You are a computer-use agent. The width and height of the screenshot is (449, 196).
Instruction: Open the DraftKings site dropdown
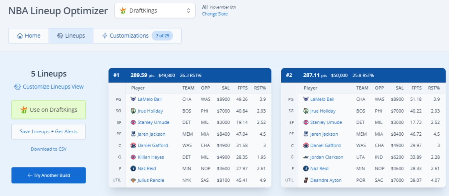pos(155,11)
